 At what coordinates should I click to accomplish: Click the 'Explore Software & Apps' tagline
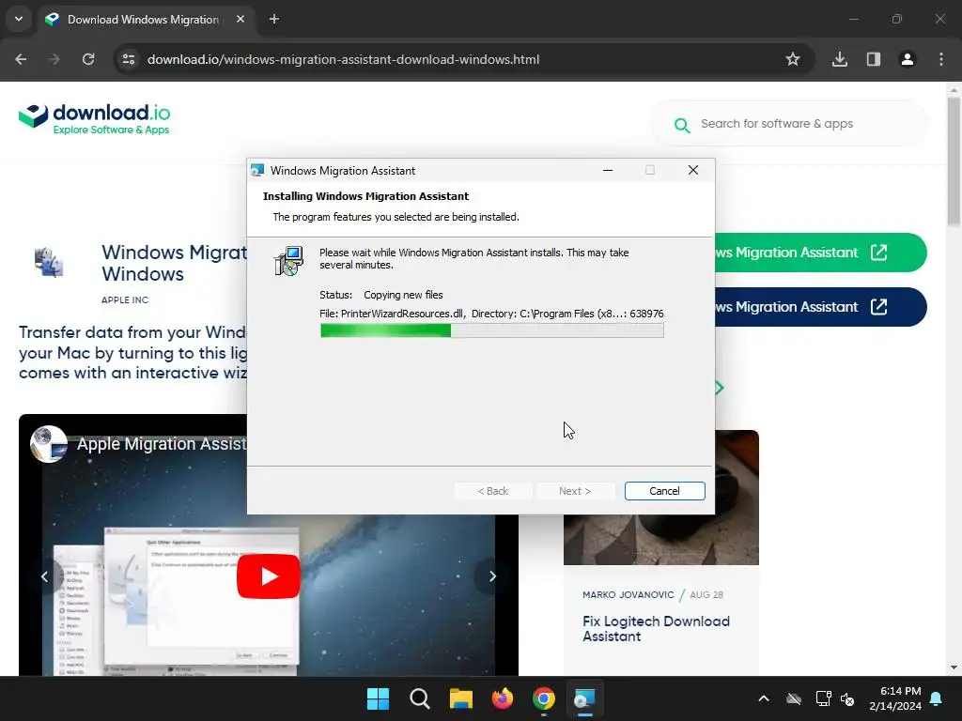[x=111, y=130]
